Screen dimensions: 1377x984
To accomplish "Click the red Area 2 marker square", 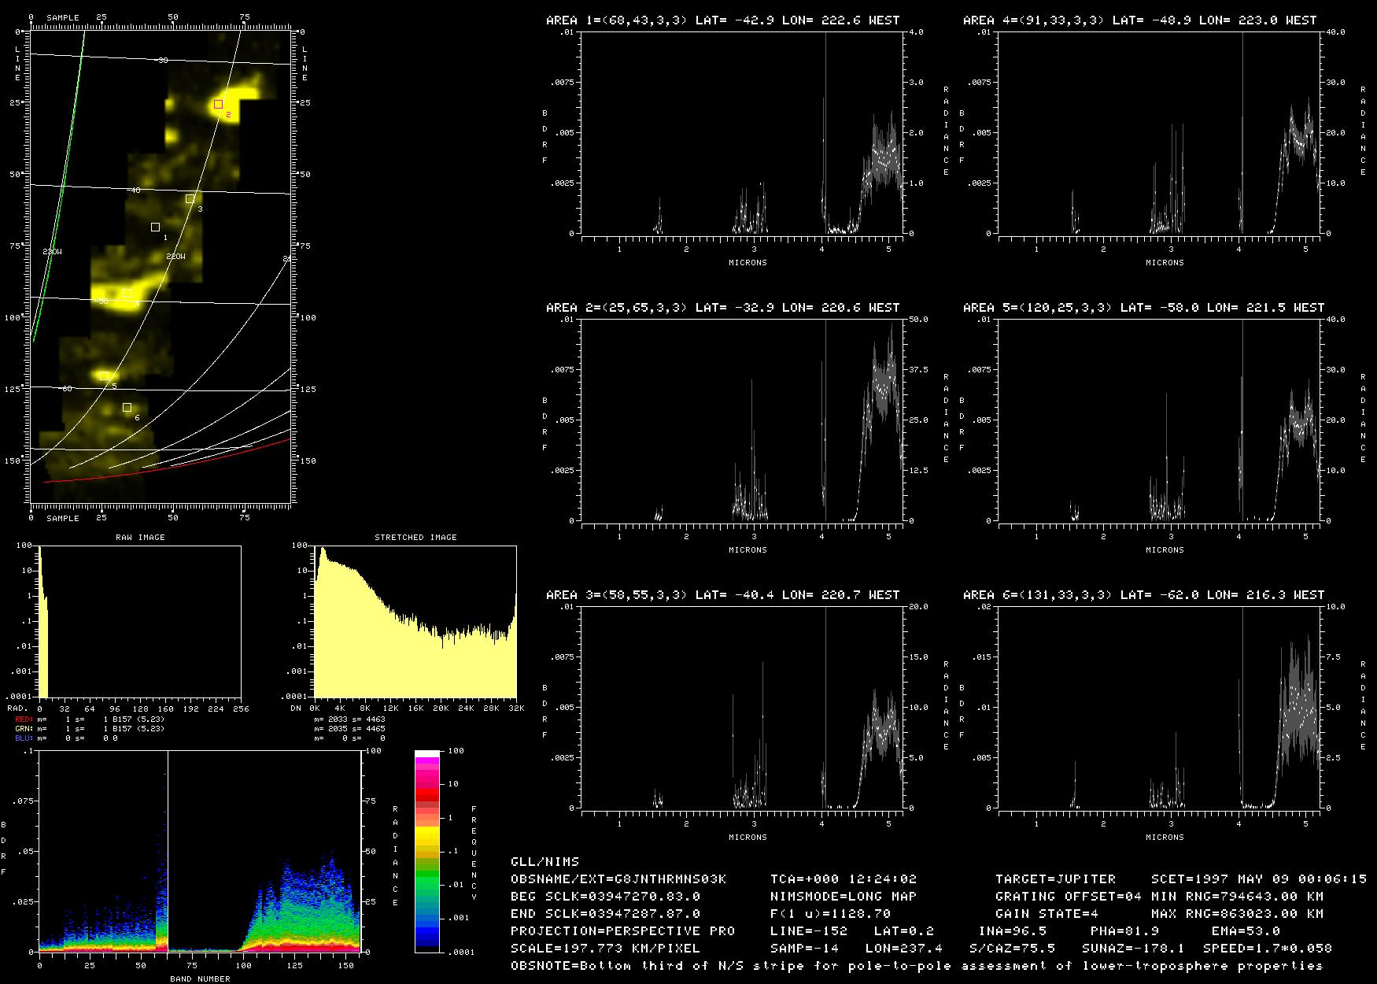I will click(218, 104).
